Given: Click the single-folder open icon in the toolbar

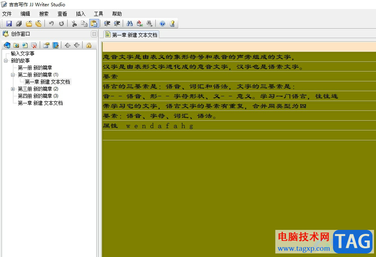Looking at the screenshot, I should point(29,24).
